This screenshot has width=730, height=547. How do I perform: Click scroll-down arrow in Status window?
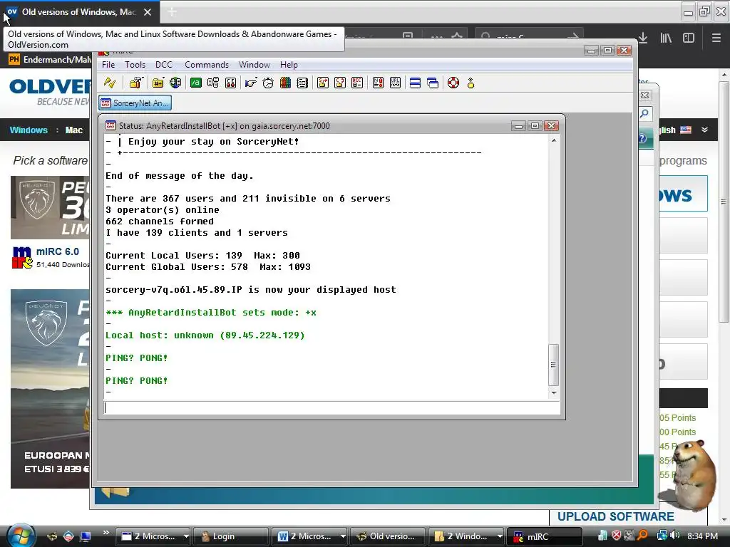[553, 393]
